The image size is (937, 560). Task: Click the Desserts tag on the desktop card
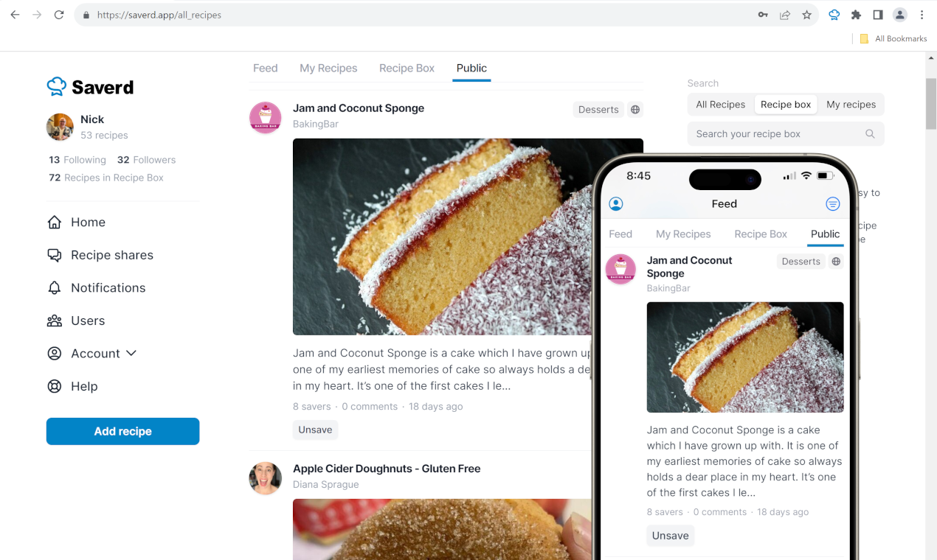click(x=598, y=110)
